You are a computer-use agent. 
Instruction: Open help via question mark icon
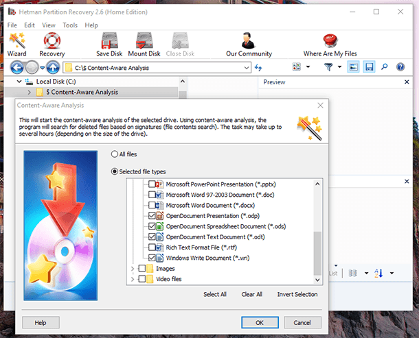point(400,67)
